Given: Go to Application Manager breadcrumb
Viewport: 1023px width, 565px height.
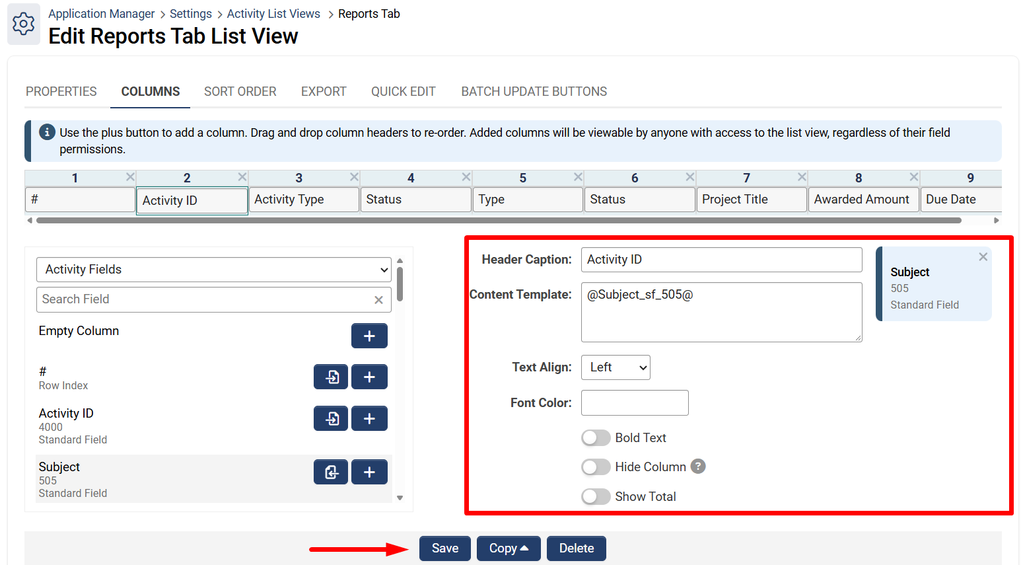Looking at the screenshot, I should tap(102, 14).
